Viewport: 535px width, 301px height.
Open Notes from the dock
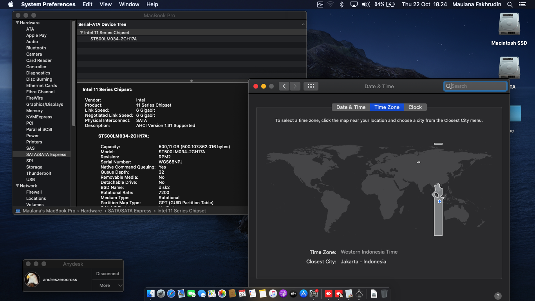(x=263, y=294)
